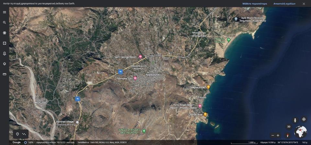Viewport: 311px width, 145px height.
Task: Toggle the 3D view button
Action: point(289,127)
